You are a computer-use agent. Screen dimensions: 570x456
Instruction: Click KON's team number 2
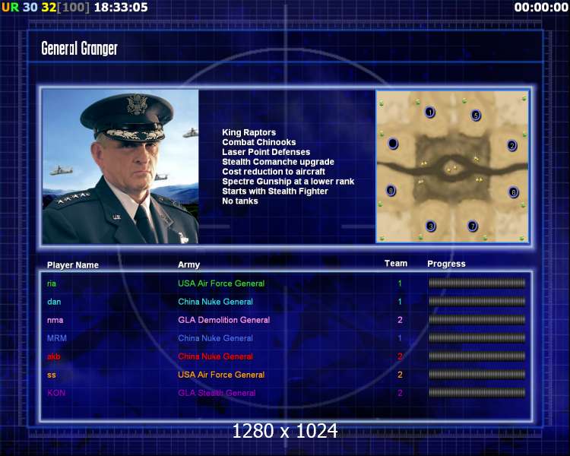[400, 393]
